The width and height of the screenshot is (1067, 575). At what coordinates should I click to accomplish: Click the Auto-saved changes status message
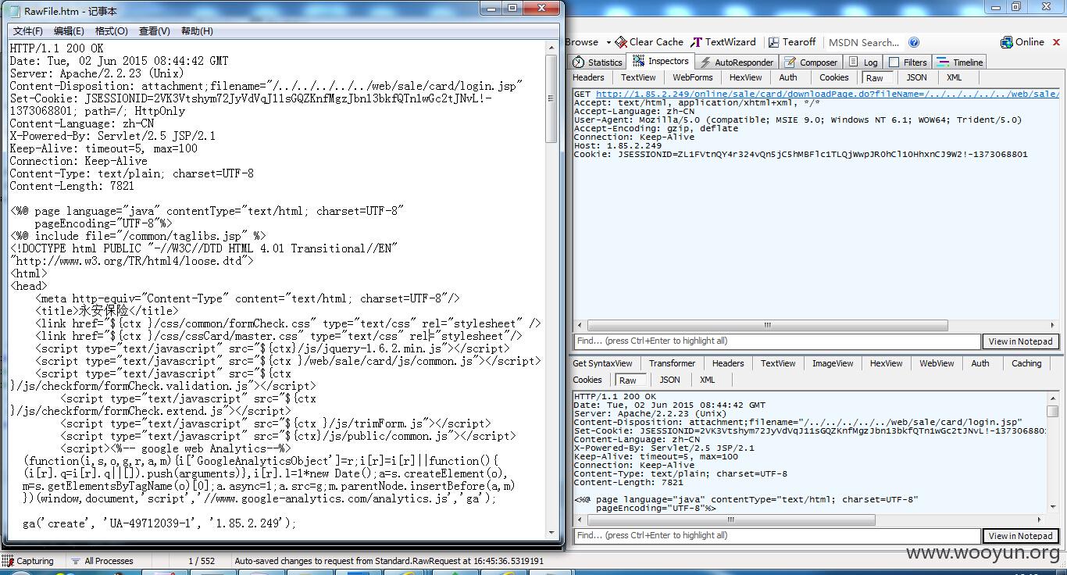click(389, 561)
